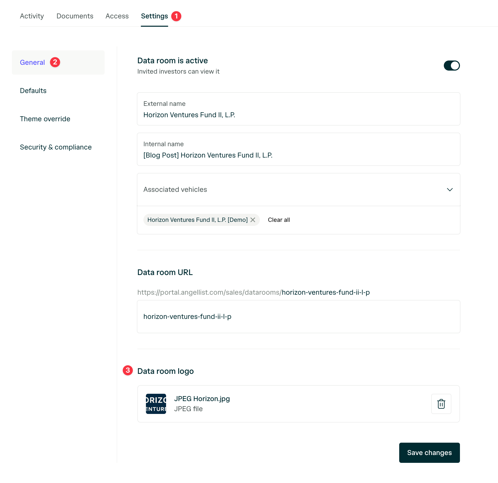
Task: Open Security & compliance settings
Action: click(56, 147)
